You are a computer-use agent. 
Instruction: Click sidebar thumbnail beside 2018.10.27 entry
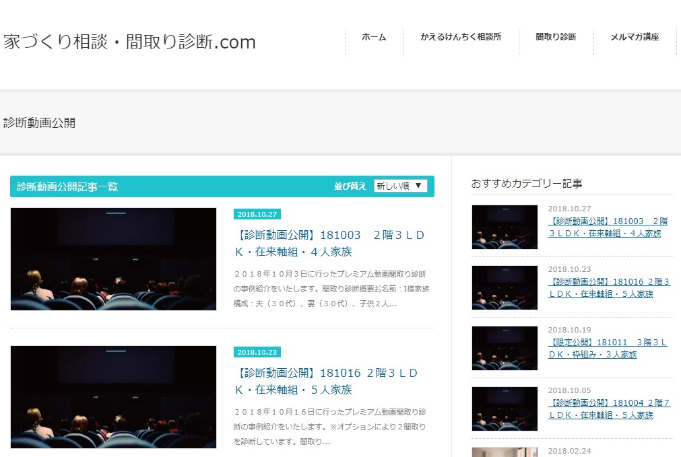[505, 227]
